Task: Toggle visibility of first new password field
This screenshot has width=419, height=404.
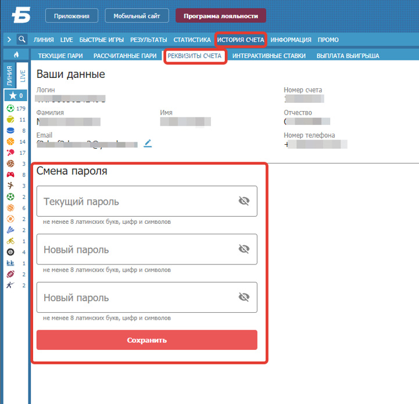Action: click(x=243, y=249)
